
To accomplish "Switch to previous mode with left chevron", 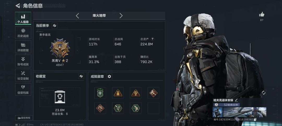I will [x=77, y=16].
